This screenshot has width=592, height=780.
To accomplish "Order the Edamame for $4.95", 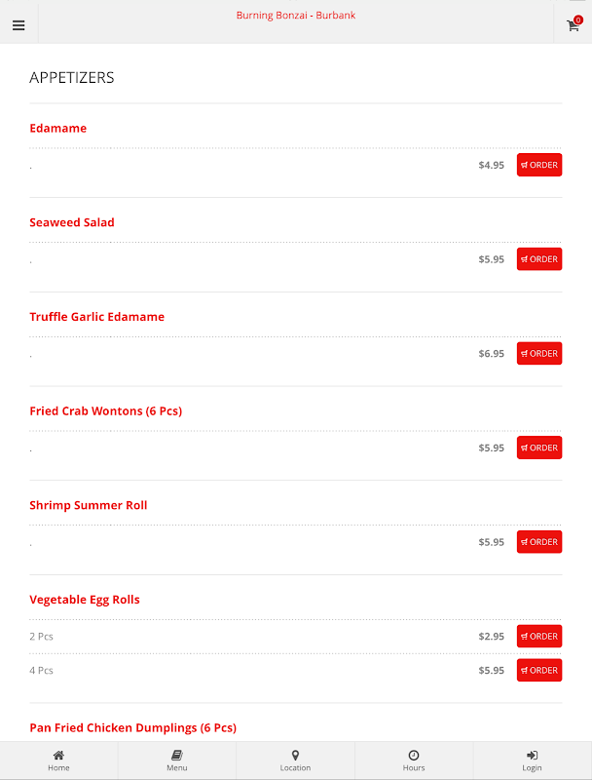I will (x=539, y=165).
